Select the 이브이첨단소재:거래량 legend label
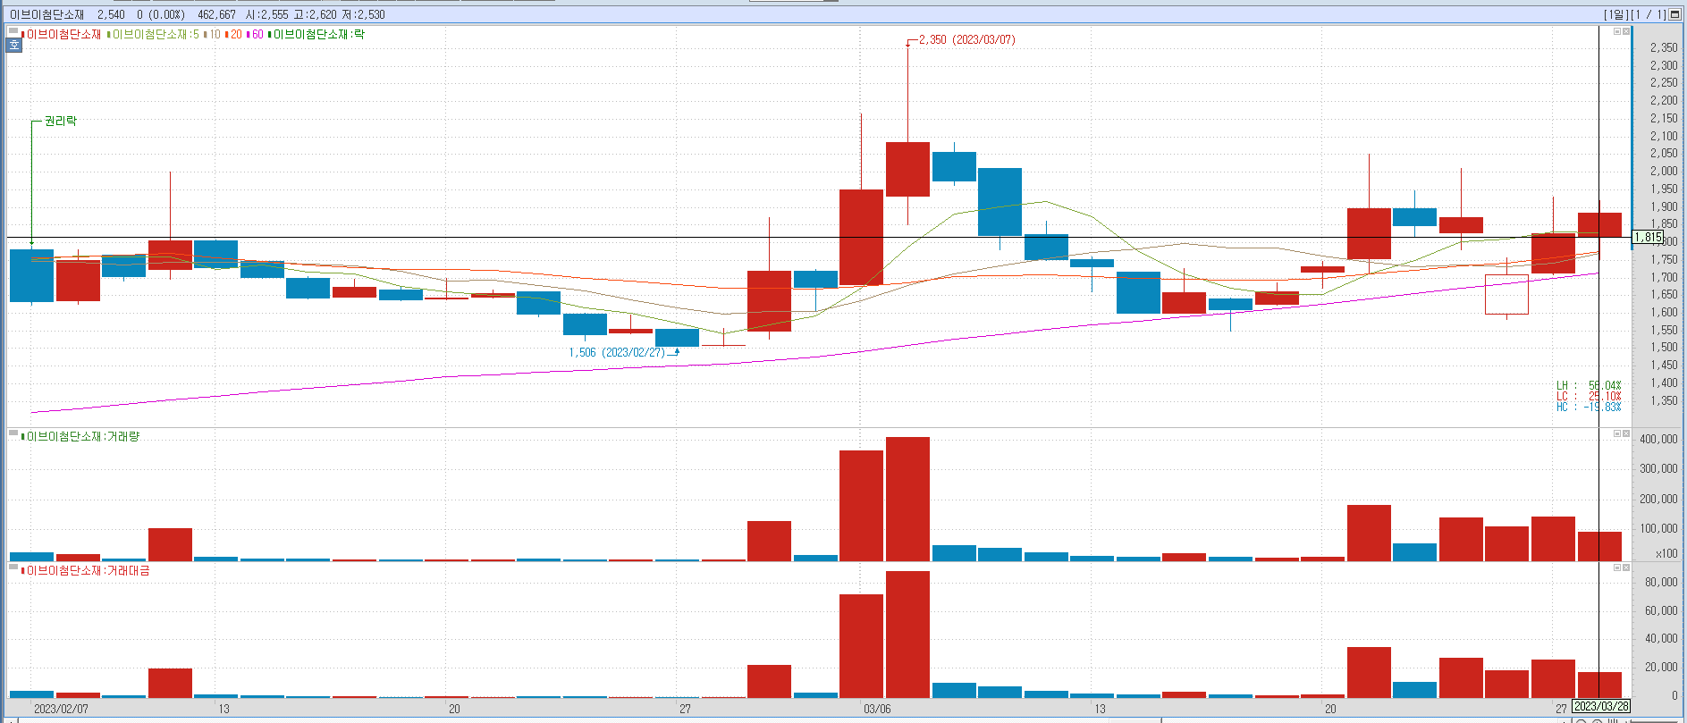The image size is (1687, 723). tap(82, 437)
